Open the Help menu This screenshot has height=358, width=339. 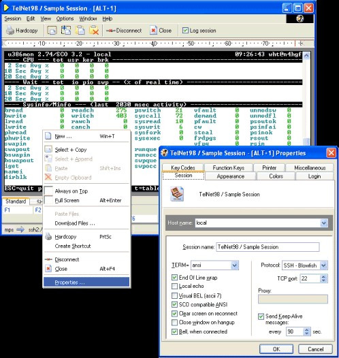click(107, 18)
